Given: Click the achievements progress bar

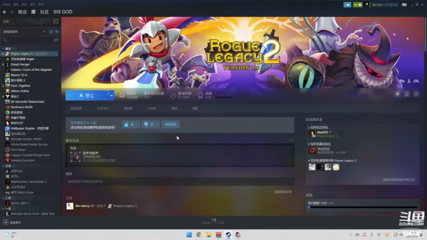Looking at the screenshot, I should pos(363,207).
